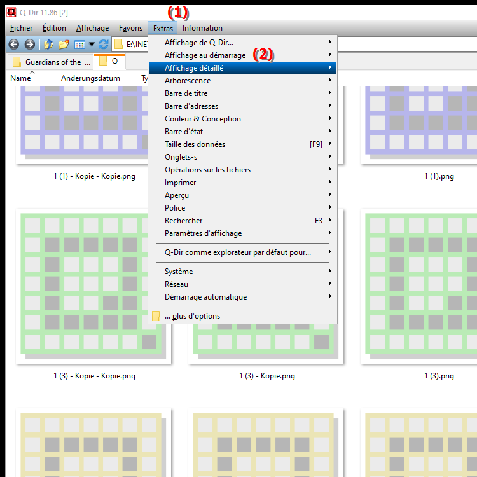
Task: Select green thumbnail of 1 (3).png
Action: 418,286
